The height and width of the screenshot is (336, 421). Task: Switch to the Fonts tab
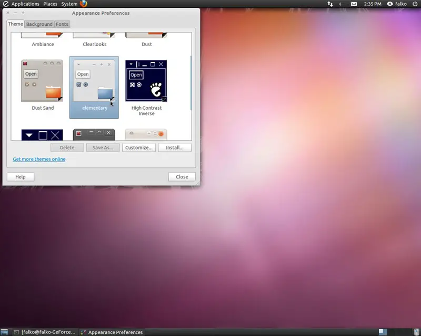(62, 24)
